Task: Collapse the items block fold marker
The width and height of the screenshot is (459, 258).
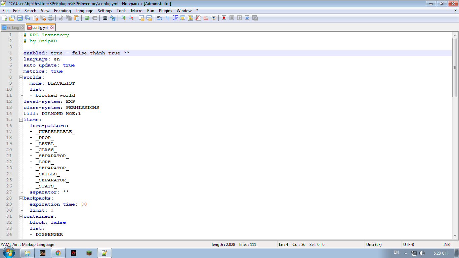Action: [x=21, y=120]
